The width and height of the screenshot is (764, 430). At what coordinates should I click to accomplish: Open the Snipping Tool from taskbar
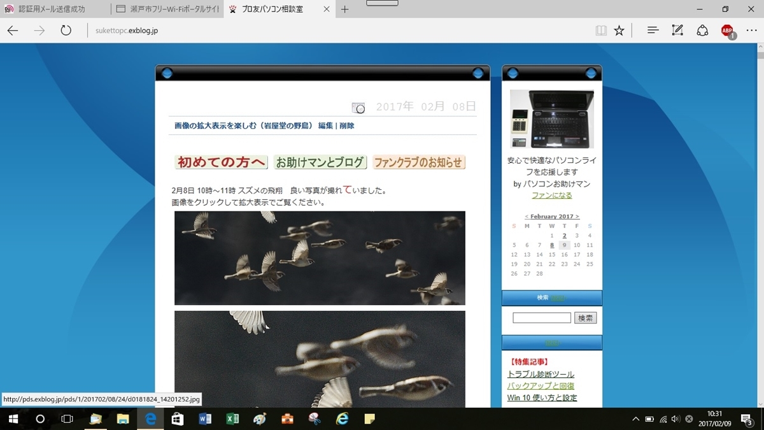tap(315, 419)
